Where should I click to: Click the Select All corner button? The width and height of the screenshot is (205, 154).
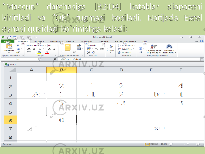11,70
